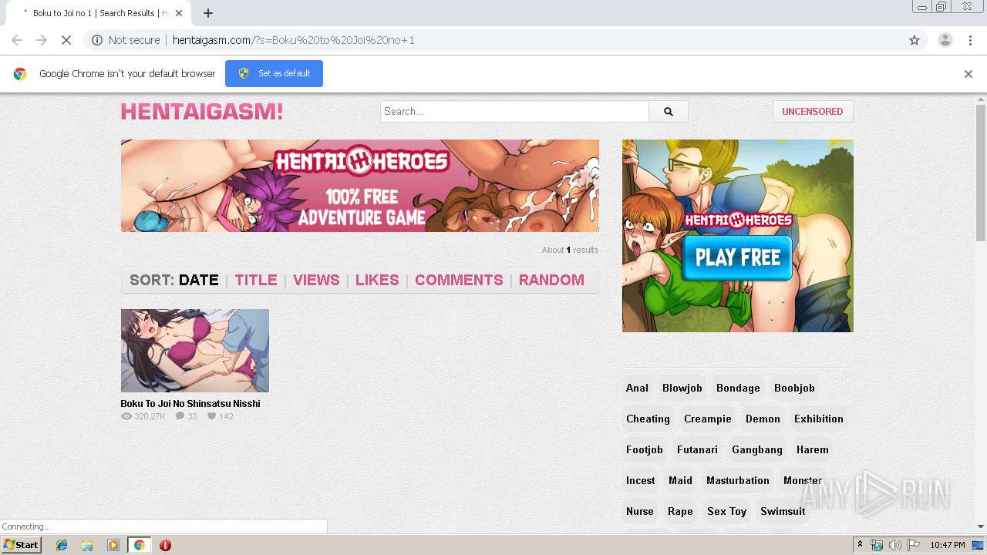Select the Exhibition tag
The width and height of the screenshot is (987, 555).
[819, 419]
